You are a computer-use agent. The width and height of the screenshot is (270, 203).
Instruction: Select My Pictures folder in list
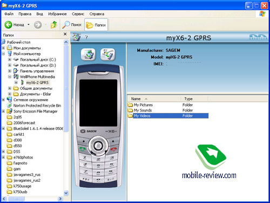[140, 105]
